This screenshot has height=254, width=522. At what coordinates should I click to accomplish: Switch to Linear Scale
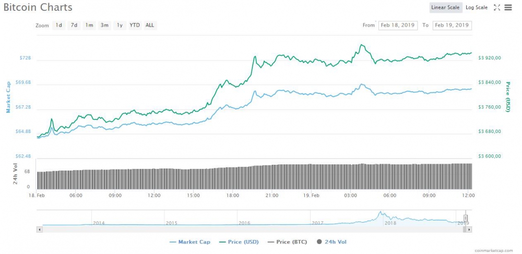click(445, 7)
